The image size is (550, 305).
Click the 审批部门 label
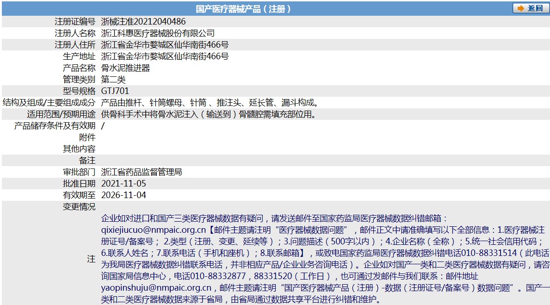coord(79,172)
